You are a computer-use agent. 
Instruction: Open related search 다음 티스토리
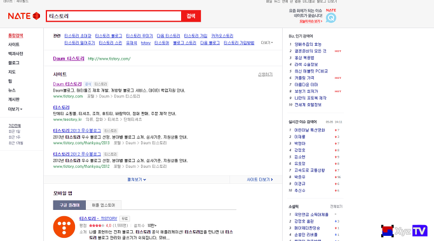tap(168, 36)
